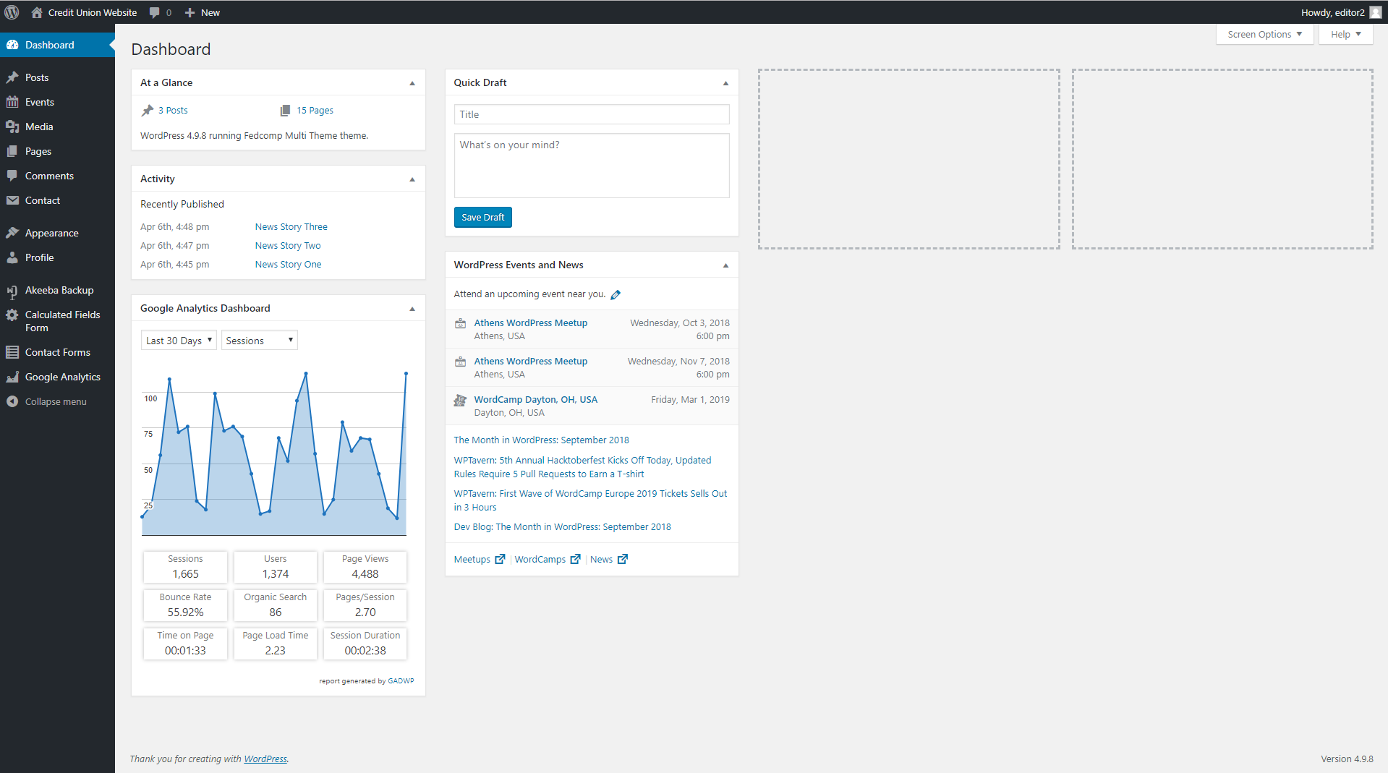Click the WordPress logo in admin bar

click(12, 12)
